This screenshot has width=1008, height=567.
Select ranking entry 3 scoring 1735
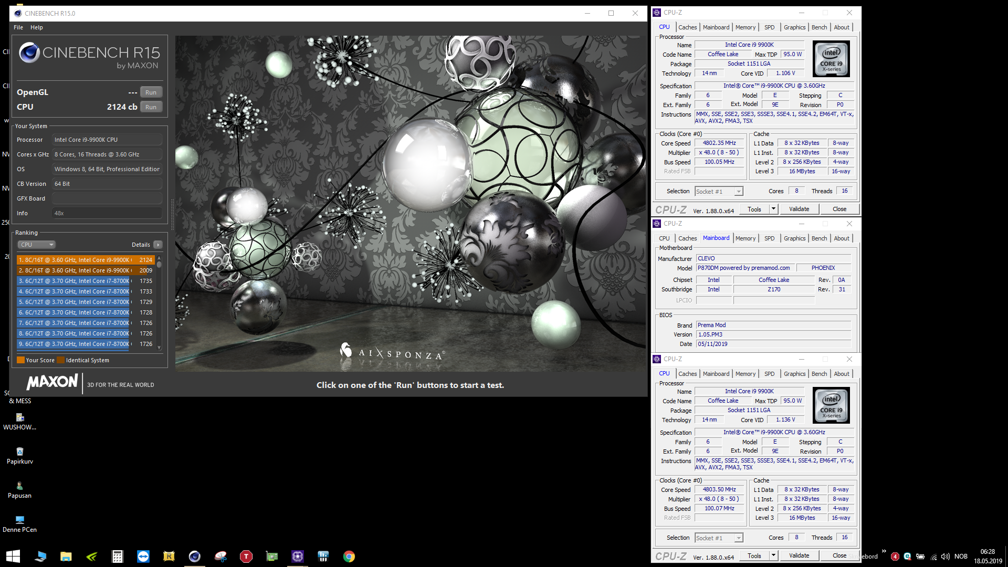(86, 281)
